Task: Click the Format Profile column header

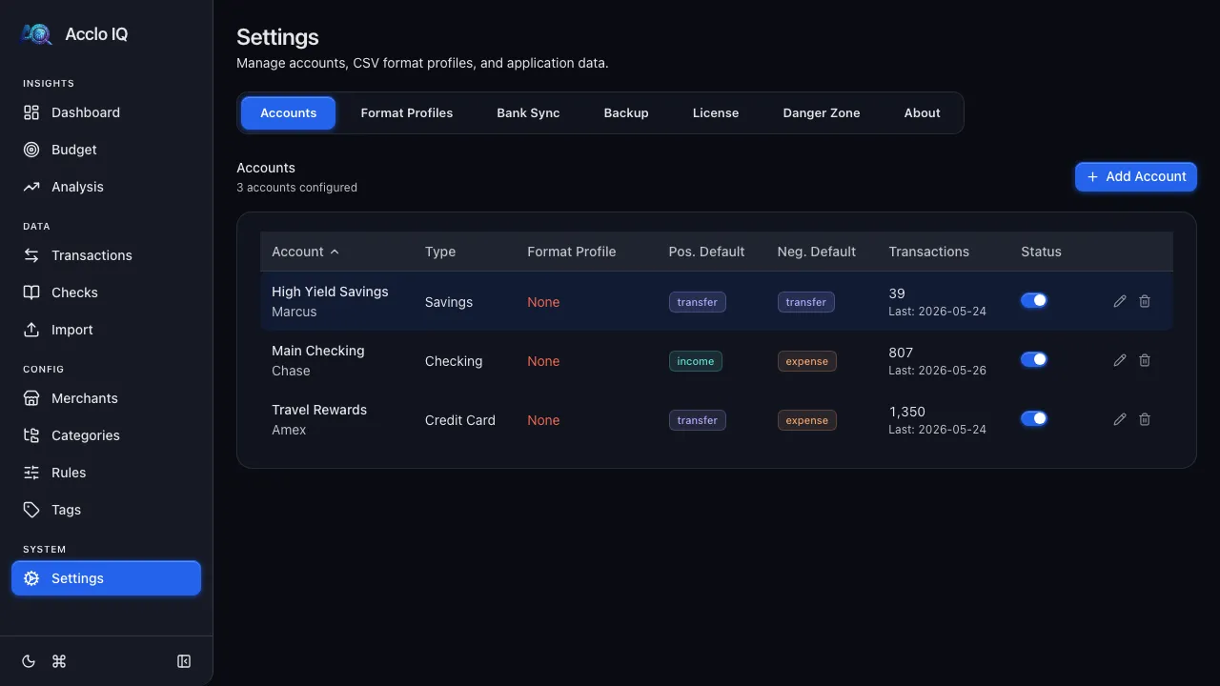Action: 572,252
